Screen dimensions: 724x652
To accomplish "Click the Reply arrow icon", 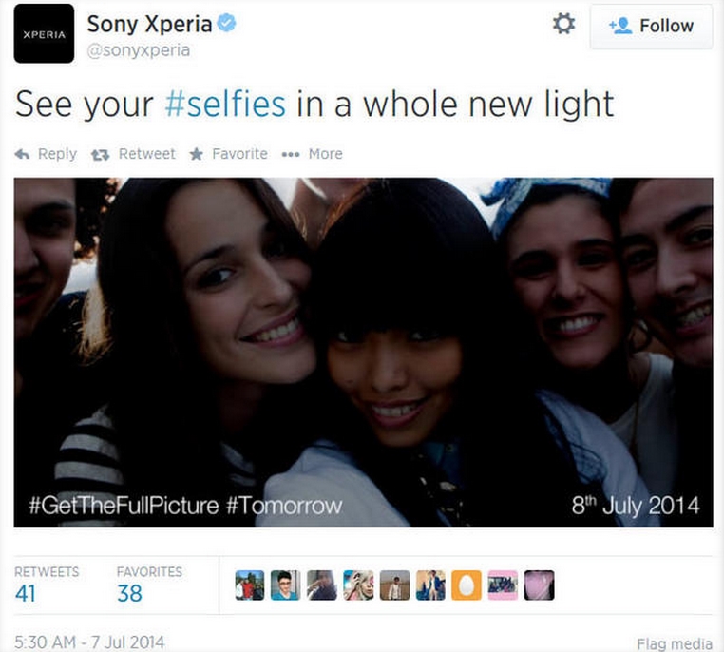I will tap(22, 154).
